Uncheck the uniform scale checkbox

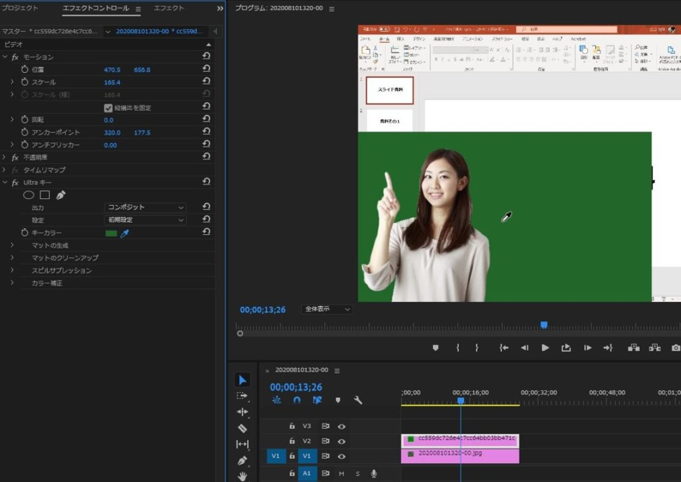point(108,108)
